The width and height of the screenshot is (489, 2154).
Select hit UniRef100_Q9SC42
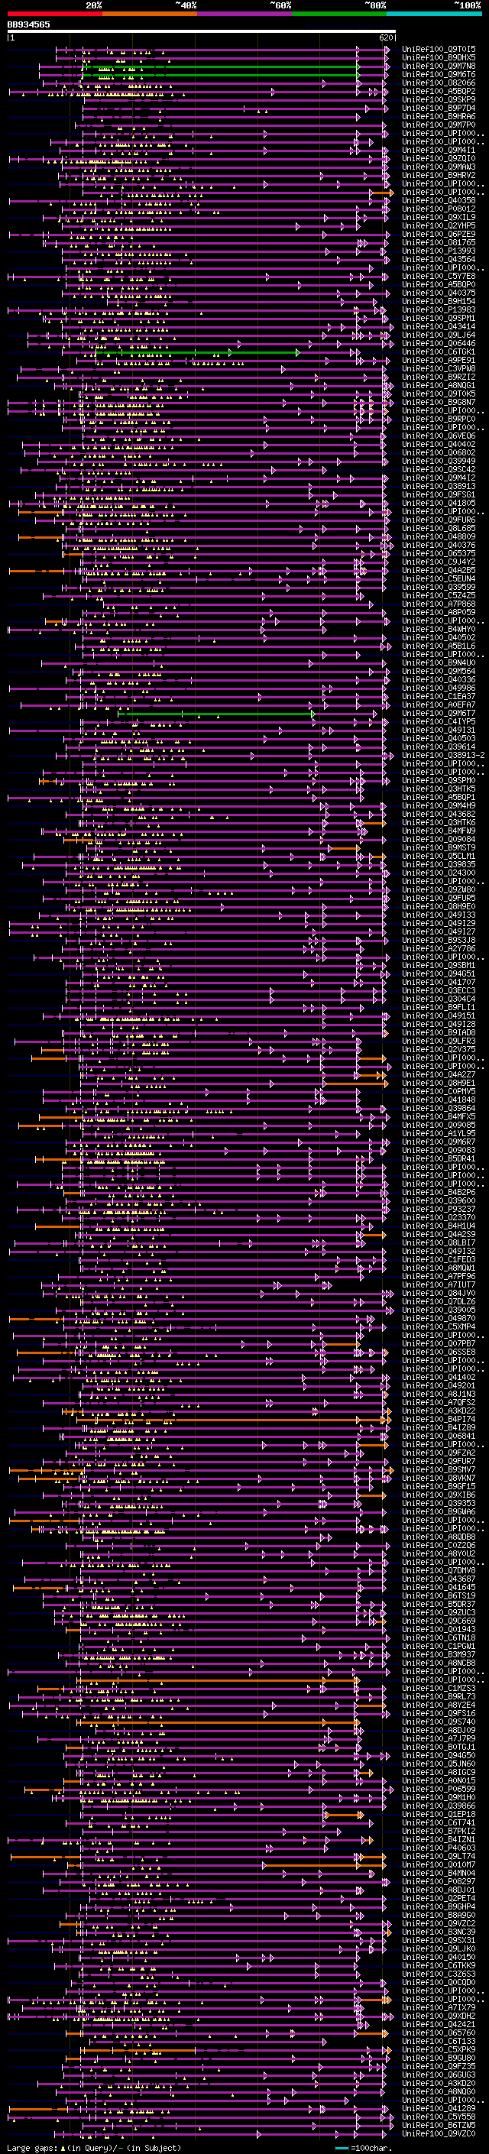(x=439, y=470)
